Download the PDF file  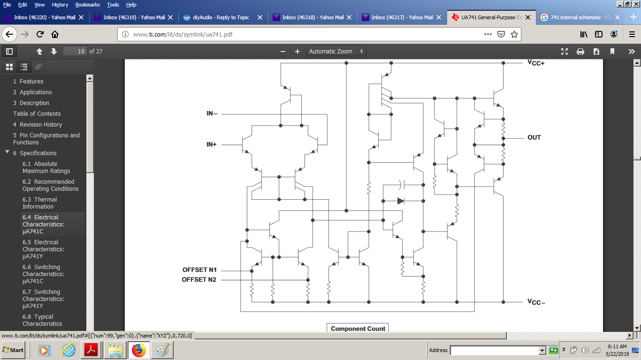(596, 52)
